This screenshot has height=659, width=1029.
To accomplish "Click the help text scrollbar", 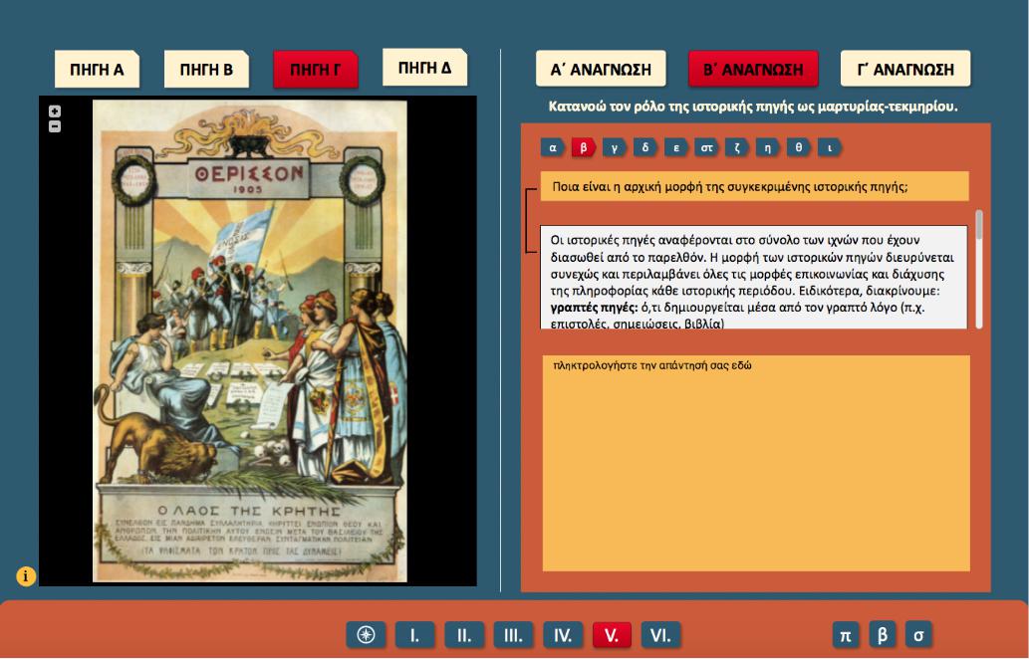I will [979, 270].
